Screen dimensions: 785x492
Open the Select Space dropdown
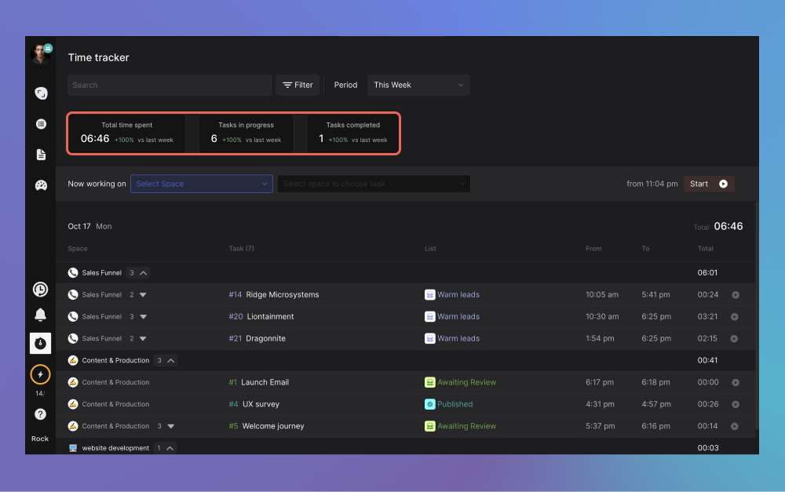[x=202, y=184]
